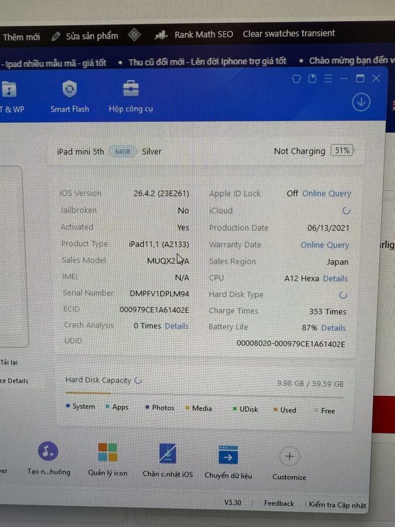Click the Apps legend entry
Screen dimensions: 395x527
pyautogui.click(x=117, y=407)
